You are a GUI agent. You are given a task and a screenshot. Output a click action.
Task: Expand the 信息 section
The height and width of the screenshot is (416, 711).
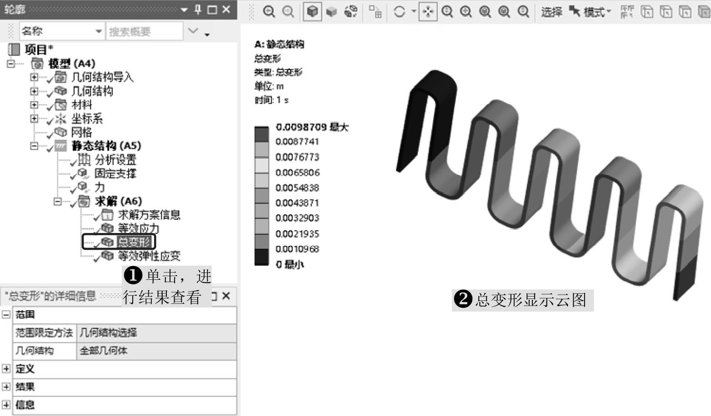click(x=6, y=405)
